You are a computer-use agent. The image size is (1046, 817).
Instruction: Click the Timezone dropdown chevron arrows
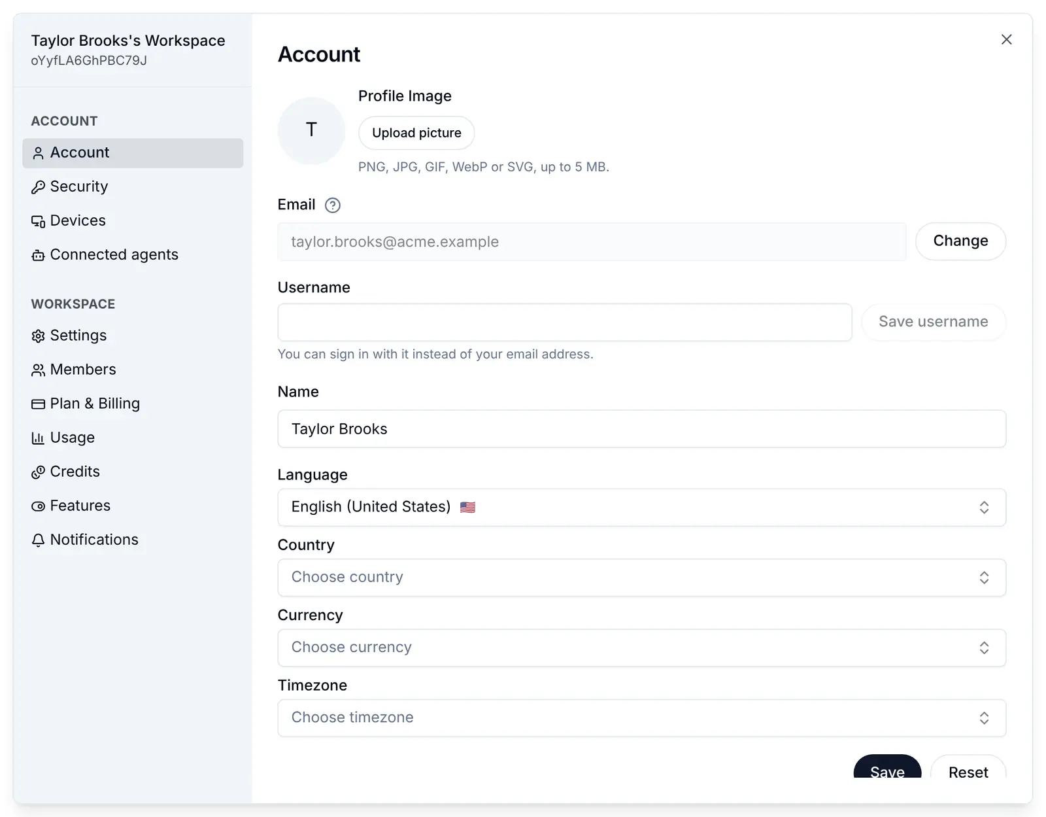pos(984,718)
